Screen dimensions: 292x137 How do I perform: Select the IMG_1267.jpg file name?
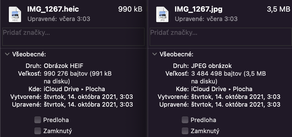[198, 9]
